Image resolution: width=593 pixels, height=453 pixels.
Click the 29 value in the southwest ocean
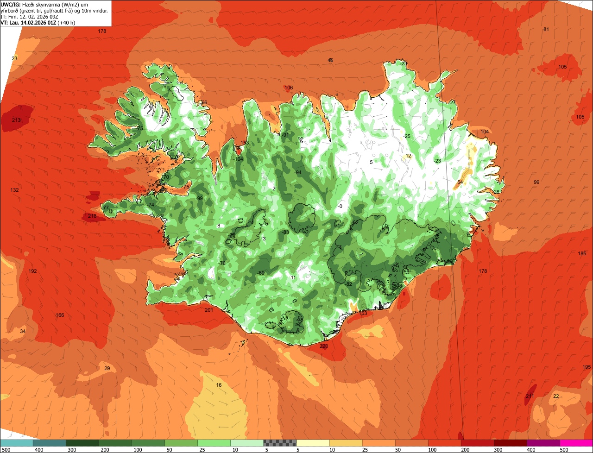point(107,368)
